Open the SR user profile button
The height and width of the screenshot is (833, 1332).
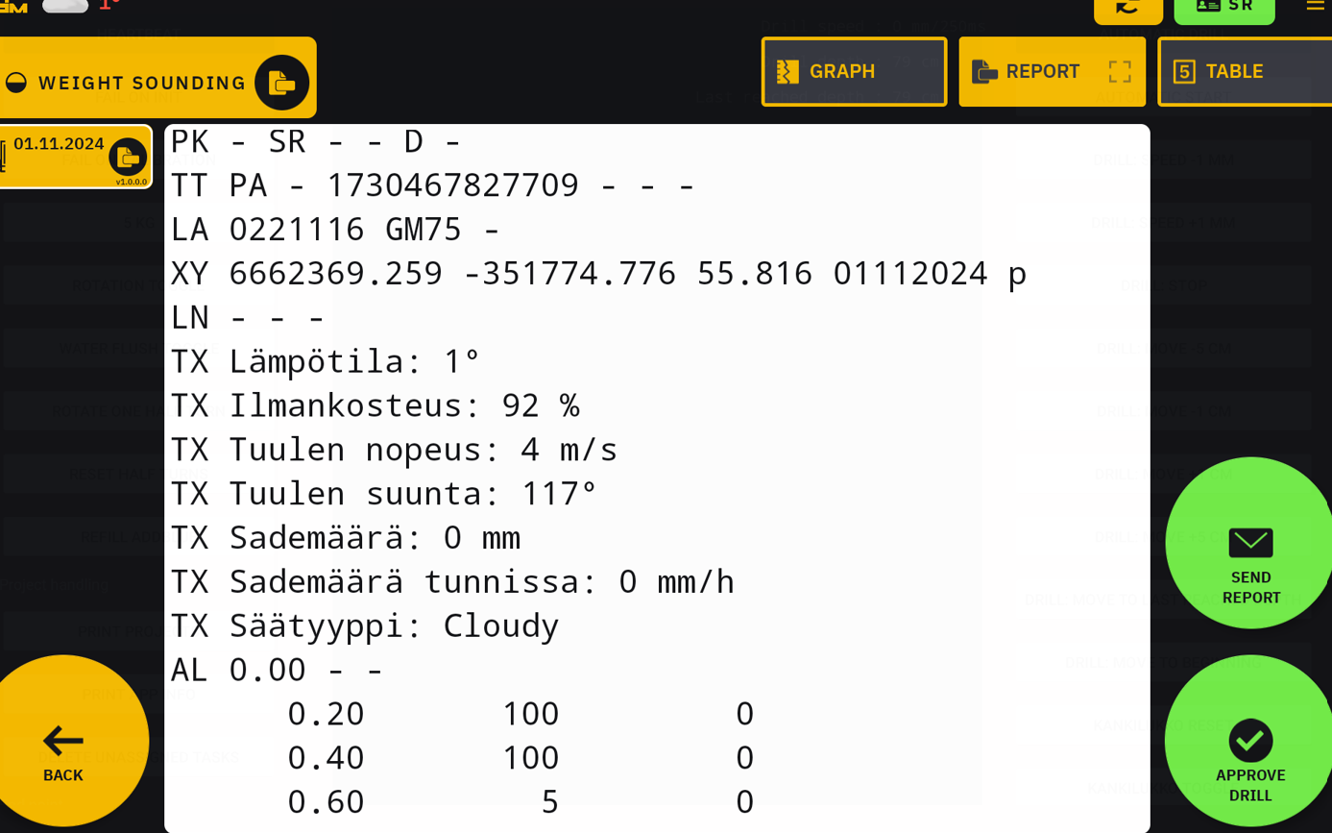click(x=1224, y=9)
